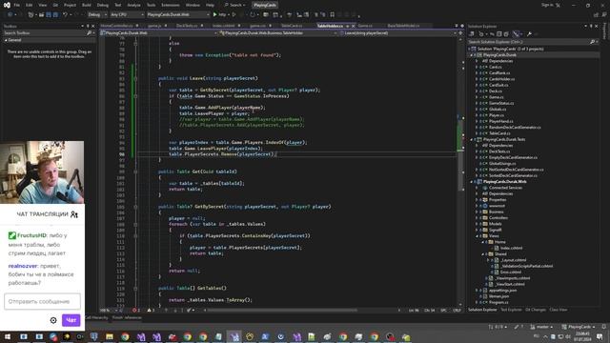Switch to the HomeController.cs tab
This screenshot has width=610, height=343.
click(x=116, y=26)
